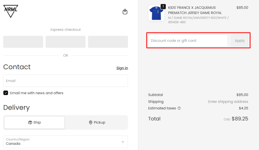Select the Ship delivery option
The image size is (259, 150).
pos(34,122)
